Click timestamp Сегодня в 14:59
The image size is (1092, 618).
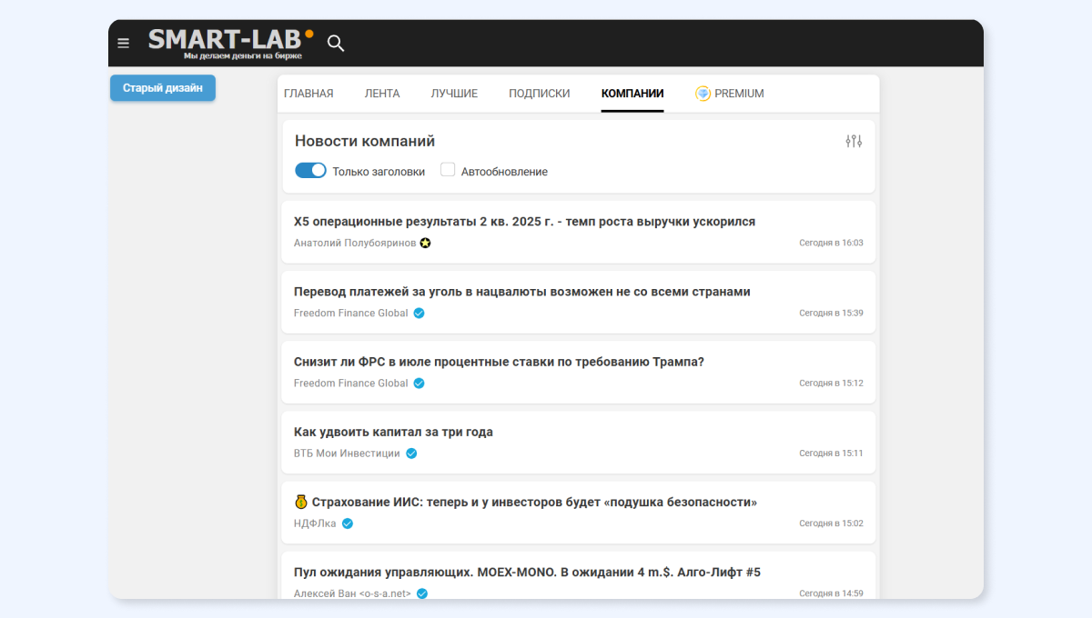click(x=831, y=593)
